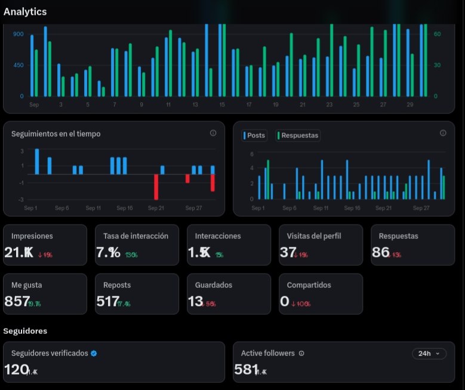Click the tall red bar near Sep 21
The image size is (465, 390).
tap(156, 187)
